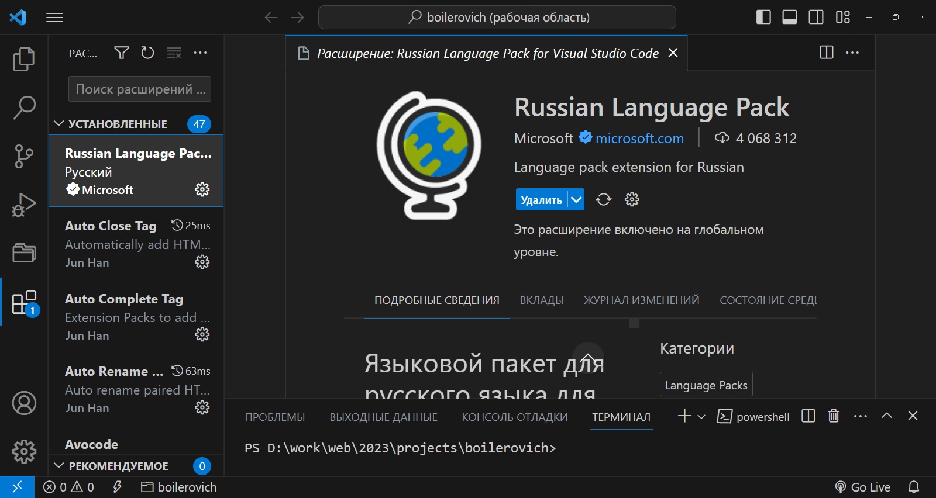
Task: Select Auto Rename Tag extension
Action: click(136, 389)
